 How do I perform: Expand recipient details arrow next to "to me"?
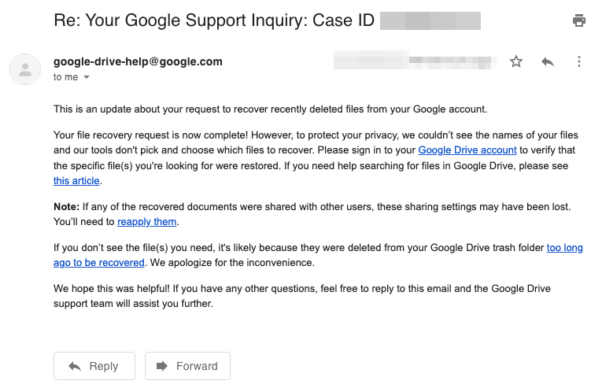pos(87,77)
